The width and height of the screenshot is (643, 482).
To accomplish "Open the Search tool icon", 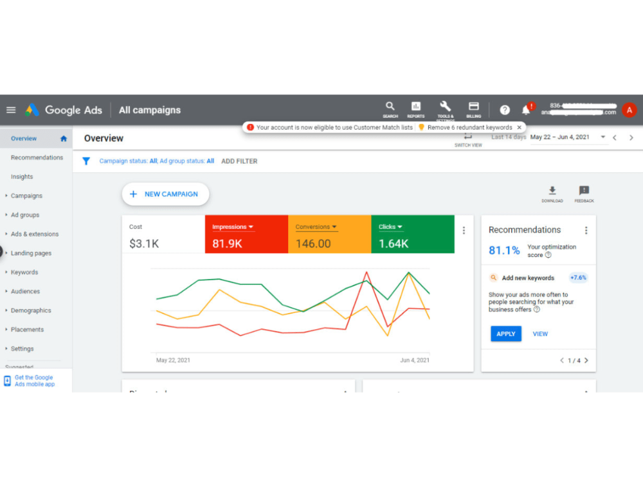I will coord(390,109).
